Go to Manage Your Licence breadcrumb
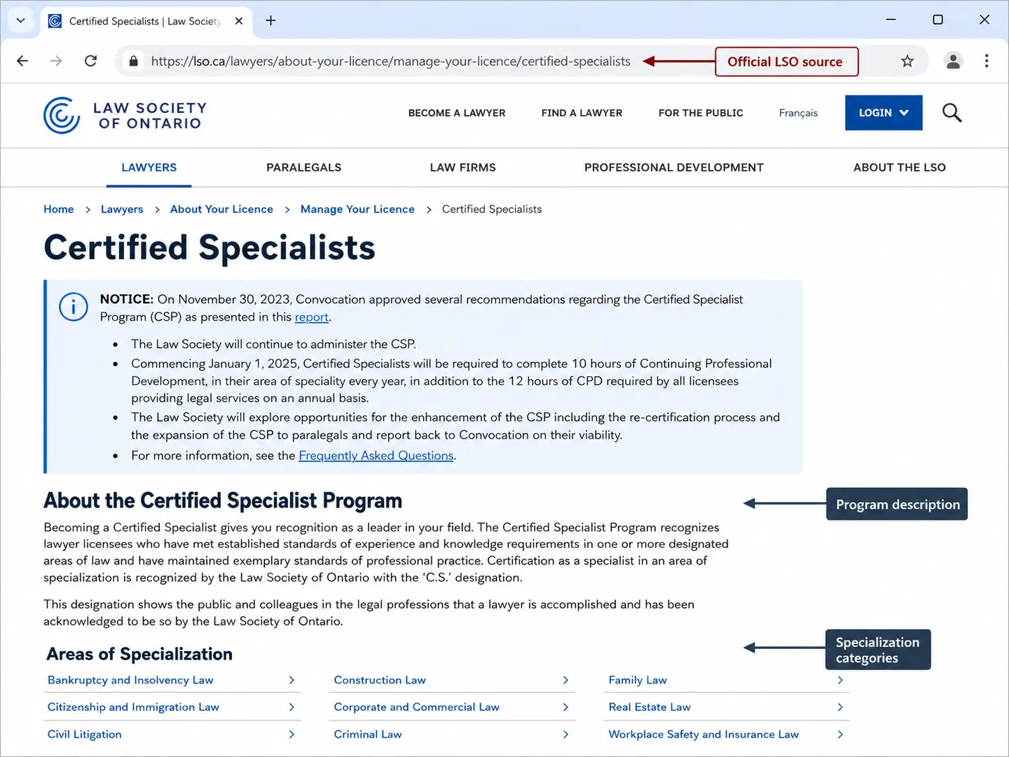This screenshot has width=1009, height=757. 357,209
